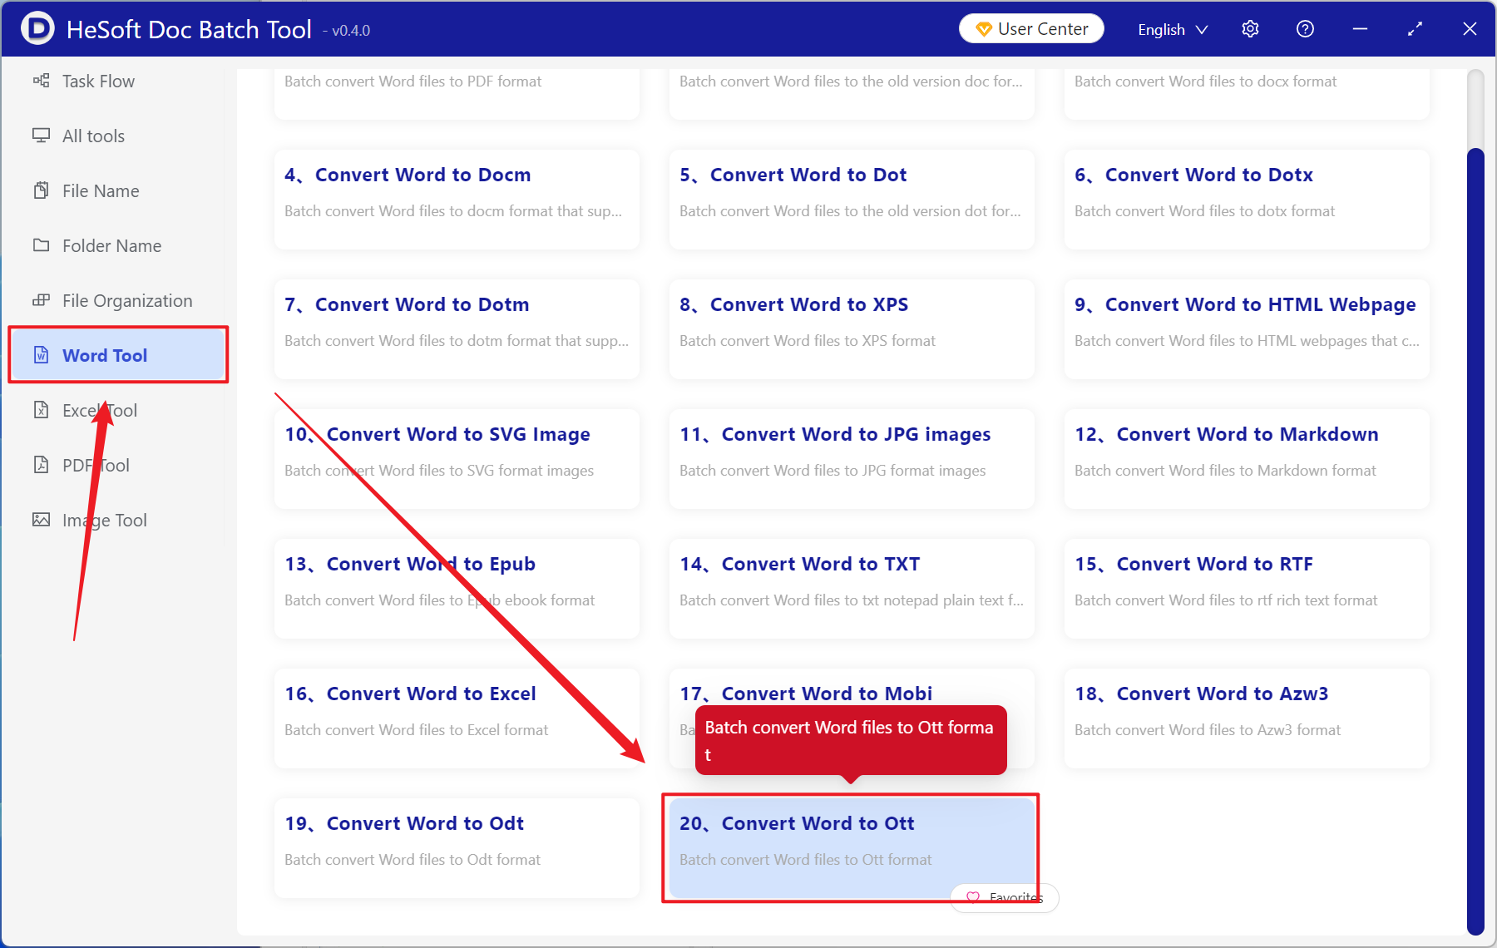Click 'Batch convert Word files to PDF format' card
Screen dimensions: 1497x948
[x=457, y=93]
